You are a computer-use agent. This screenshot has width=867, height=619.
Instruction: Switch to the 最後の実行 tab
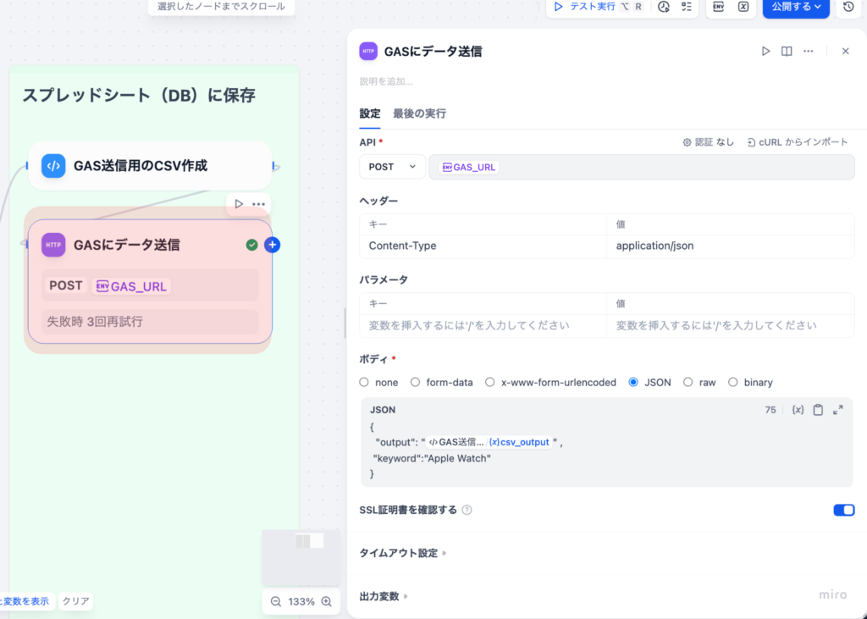tap(419, 113)
